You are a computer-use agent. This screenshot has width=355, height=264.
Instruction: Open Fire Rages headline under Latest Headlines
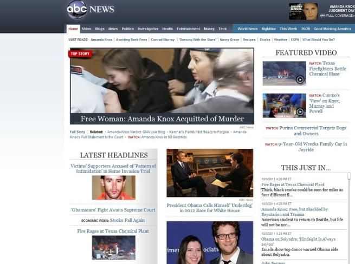(113, 231)
